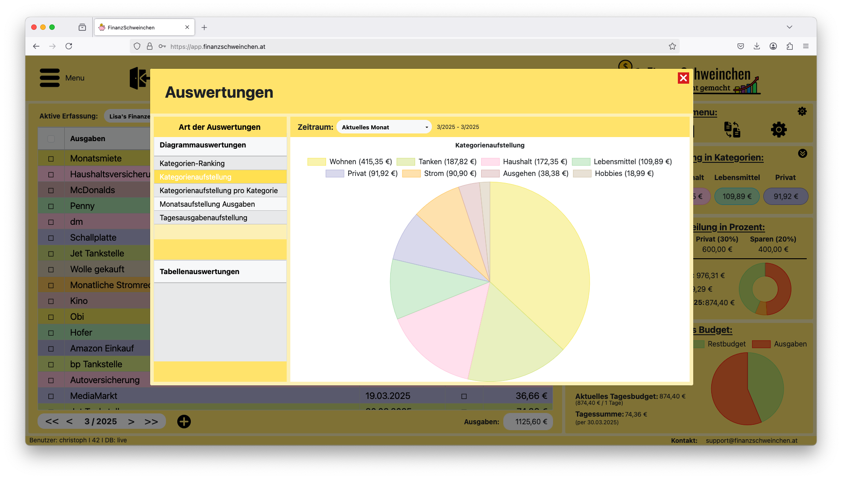This screenshot has width=842, height=479.
Task: Check the MediaMarkt date-column checkbox
Action: click(464, 396)
